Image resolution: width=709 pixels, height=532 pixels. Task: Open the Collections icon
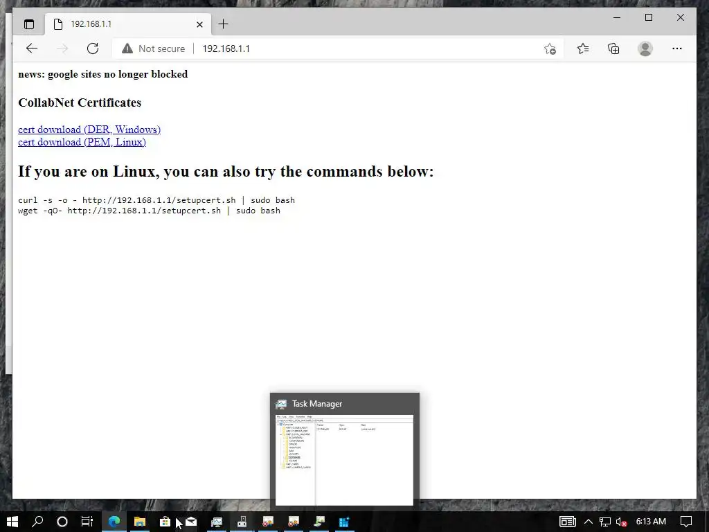[x=613, y=48]
